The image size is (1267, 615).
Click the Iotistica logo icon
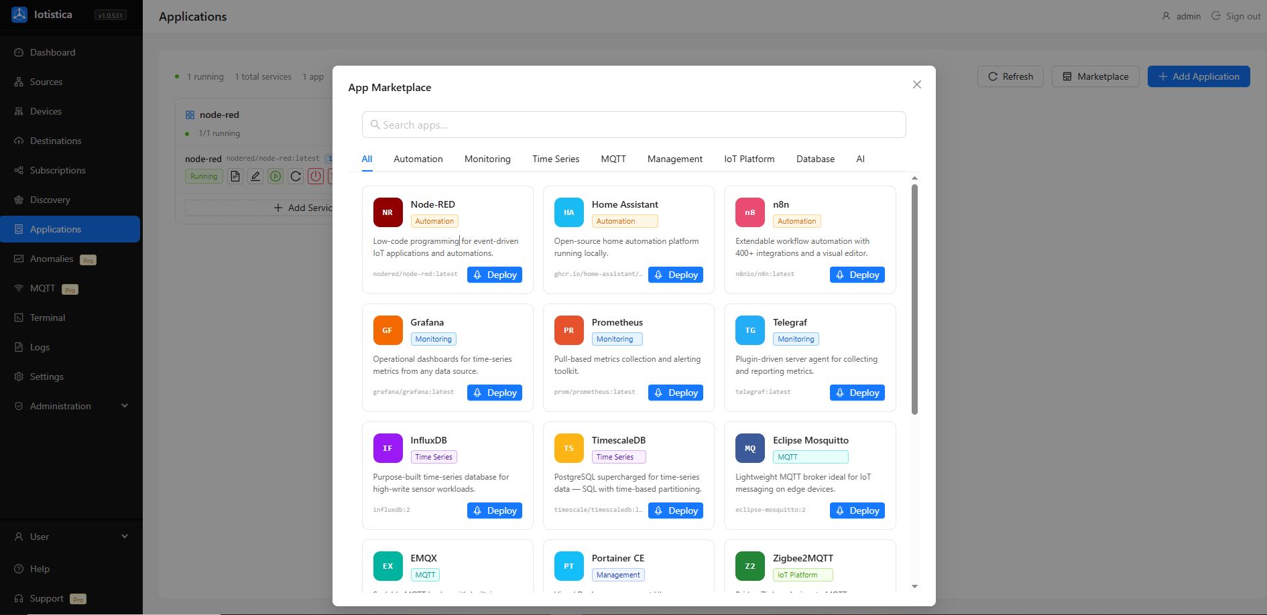pos(19,14)
